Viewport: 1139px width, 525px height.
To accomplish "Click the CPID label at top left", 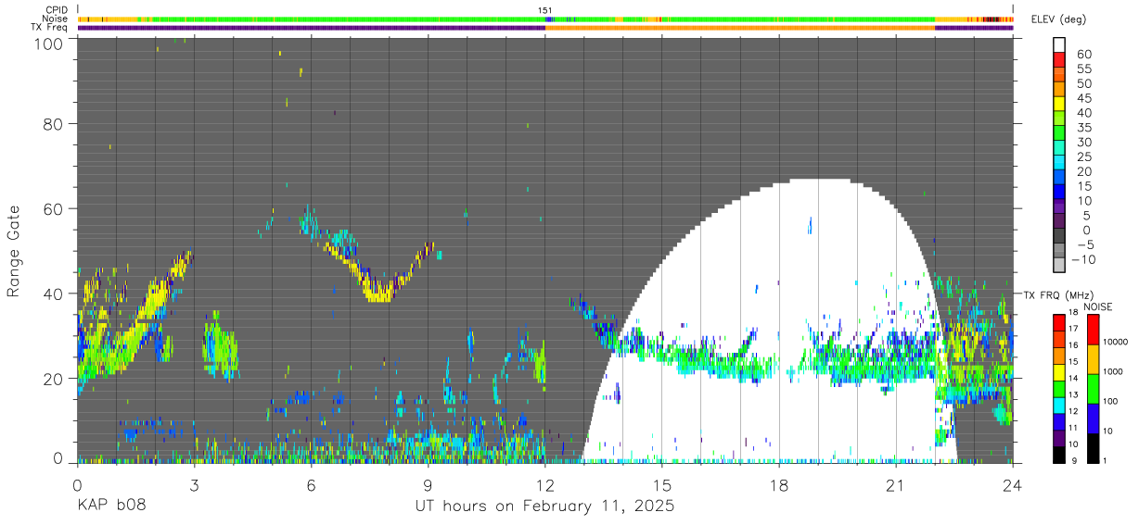I will (x=55, y=9).
